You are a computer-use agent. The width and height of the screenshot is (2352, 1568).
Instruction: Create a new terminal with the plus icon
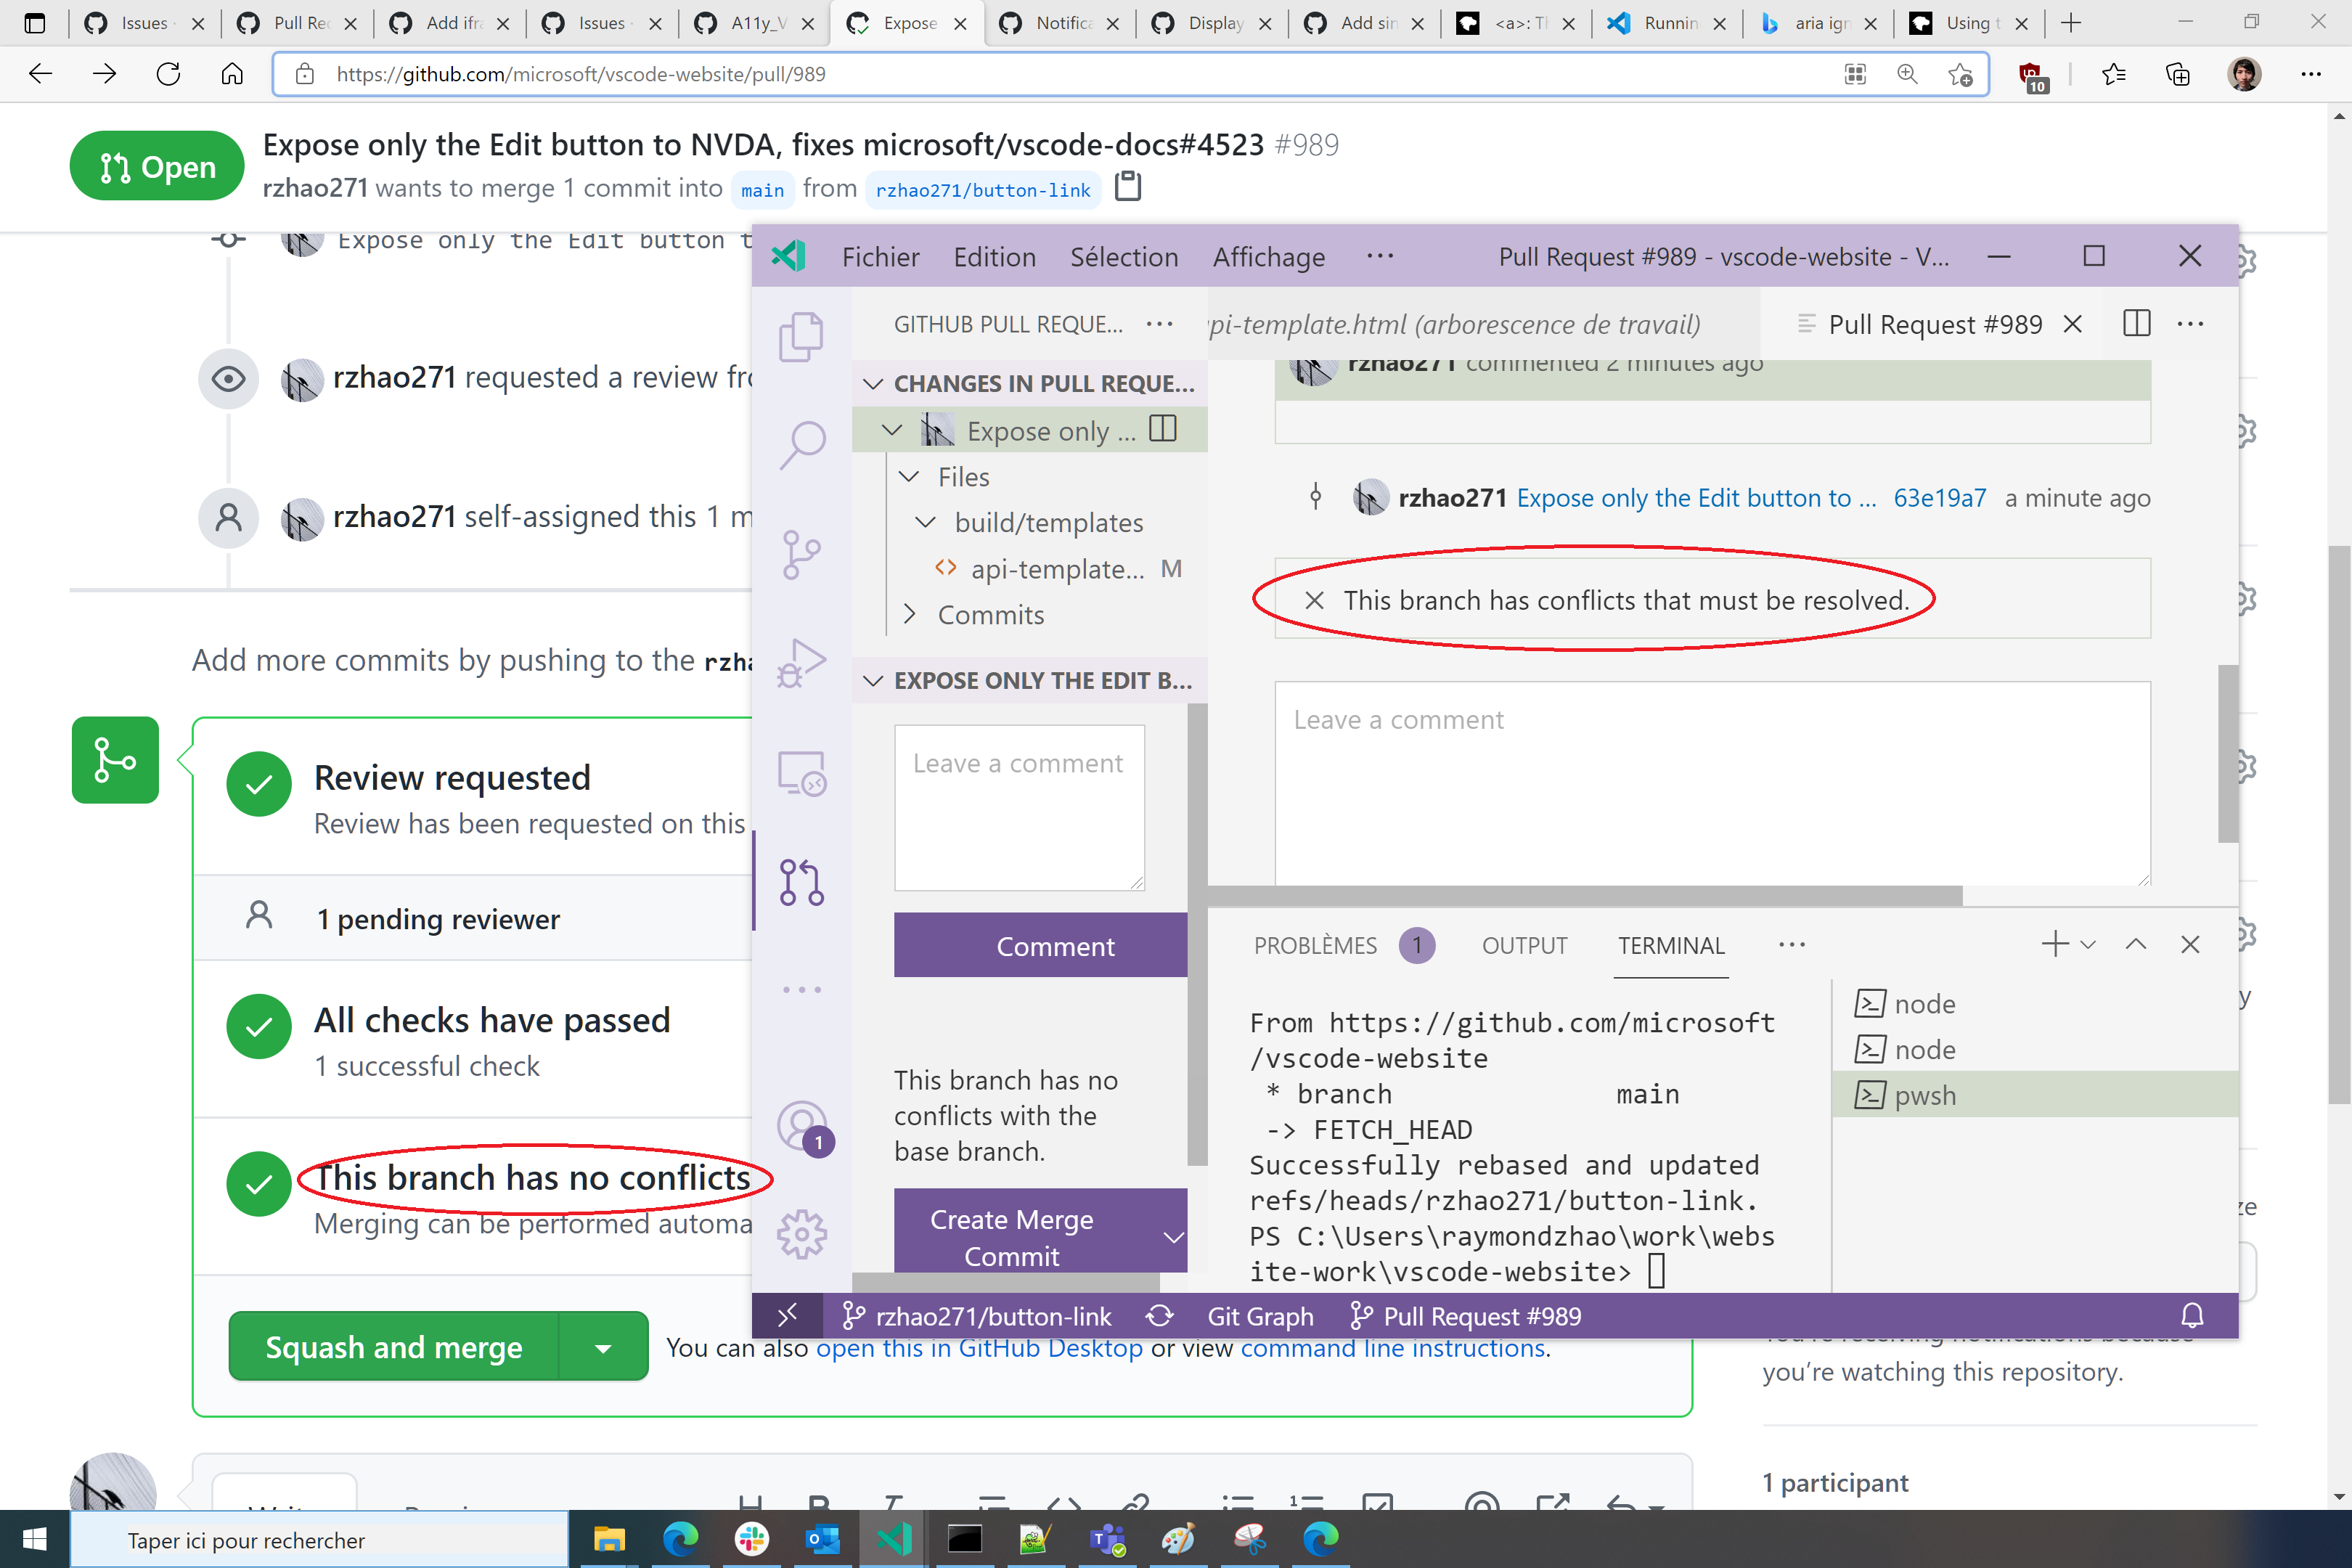coord(2054,944)
